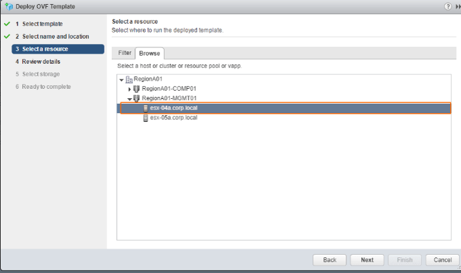461x273 pixels.
Task: Collapse the RegionA01 datacenter tree
Action: pos(121,80)
